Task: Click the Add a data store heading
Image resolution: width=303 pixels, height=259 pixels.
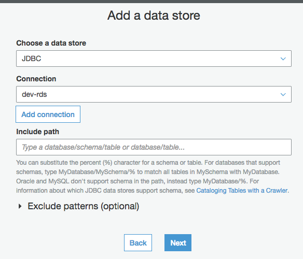Action: tap(154, 15)
